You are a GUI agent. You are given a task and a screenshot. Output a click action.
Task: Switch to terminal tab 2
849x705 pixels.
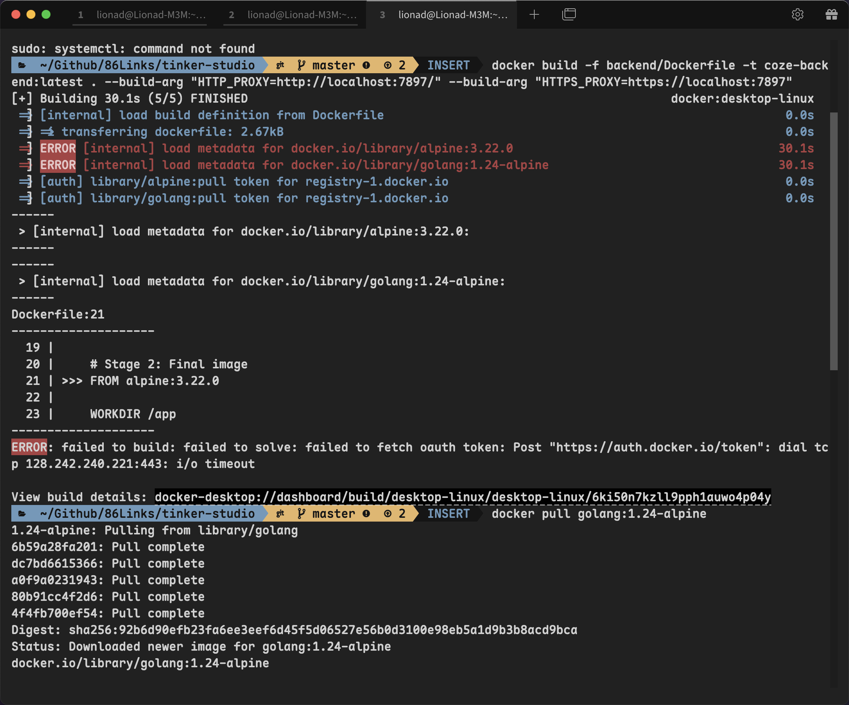coord(290,15)
